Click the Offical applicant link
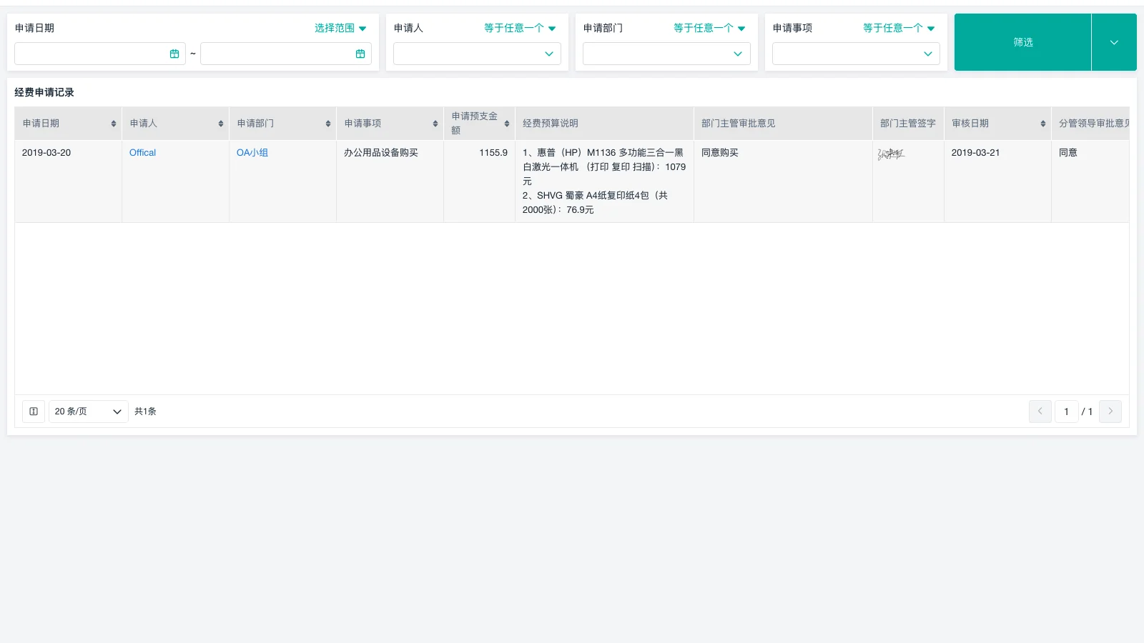 pos(142,152)
